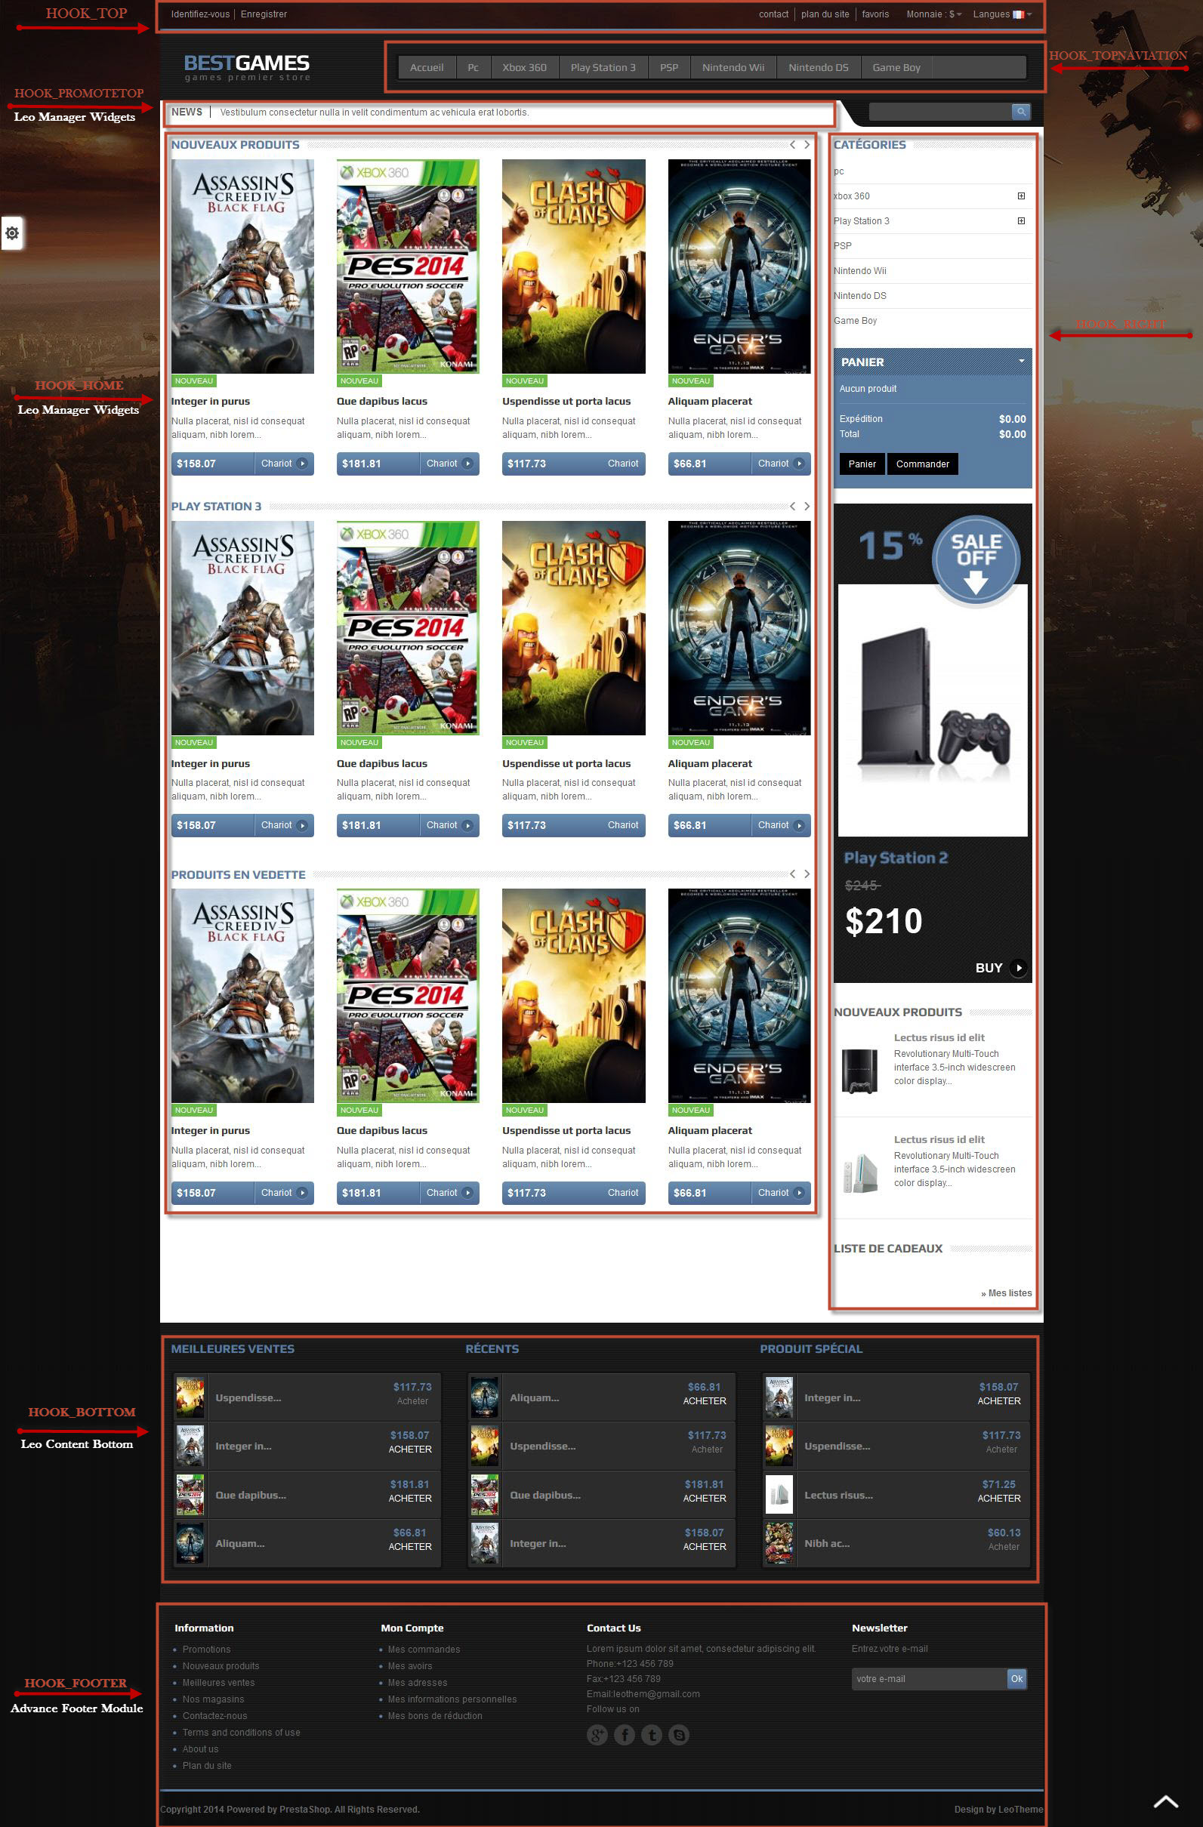This screenshot has height=1827, width=1203.
Task: Click the Enregistrer link
Action: [264, 14]
